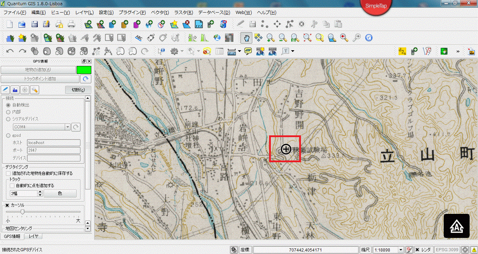
Task: Select the Zoom Out magnifier tool
Action: 282,38
